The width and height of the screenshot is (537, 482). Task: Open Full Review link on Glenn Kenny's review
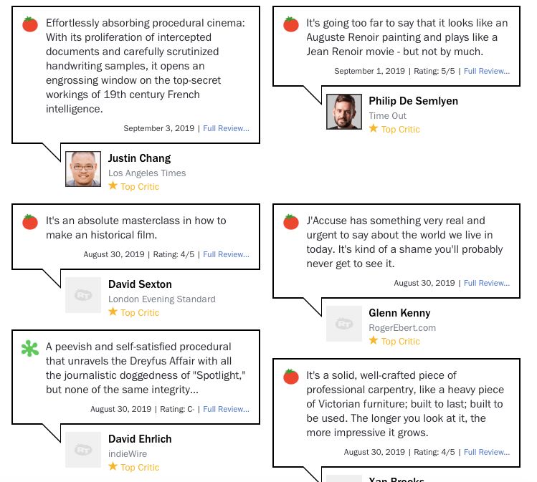pyautogui.click(x=487, y=283)
